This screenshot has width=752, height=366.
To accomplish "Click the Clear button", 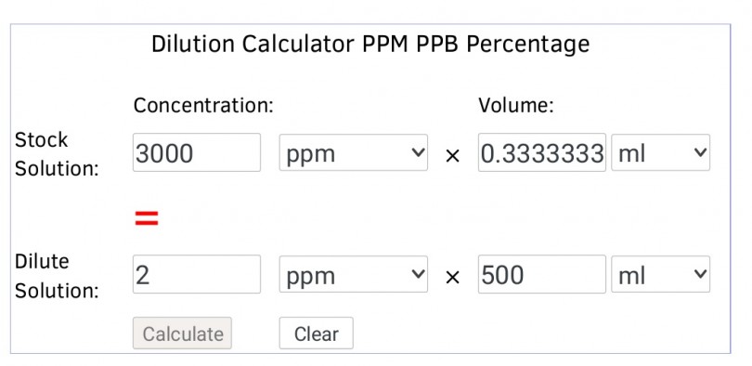I will (316, 333).
